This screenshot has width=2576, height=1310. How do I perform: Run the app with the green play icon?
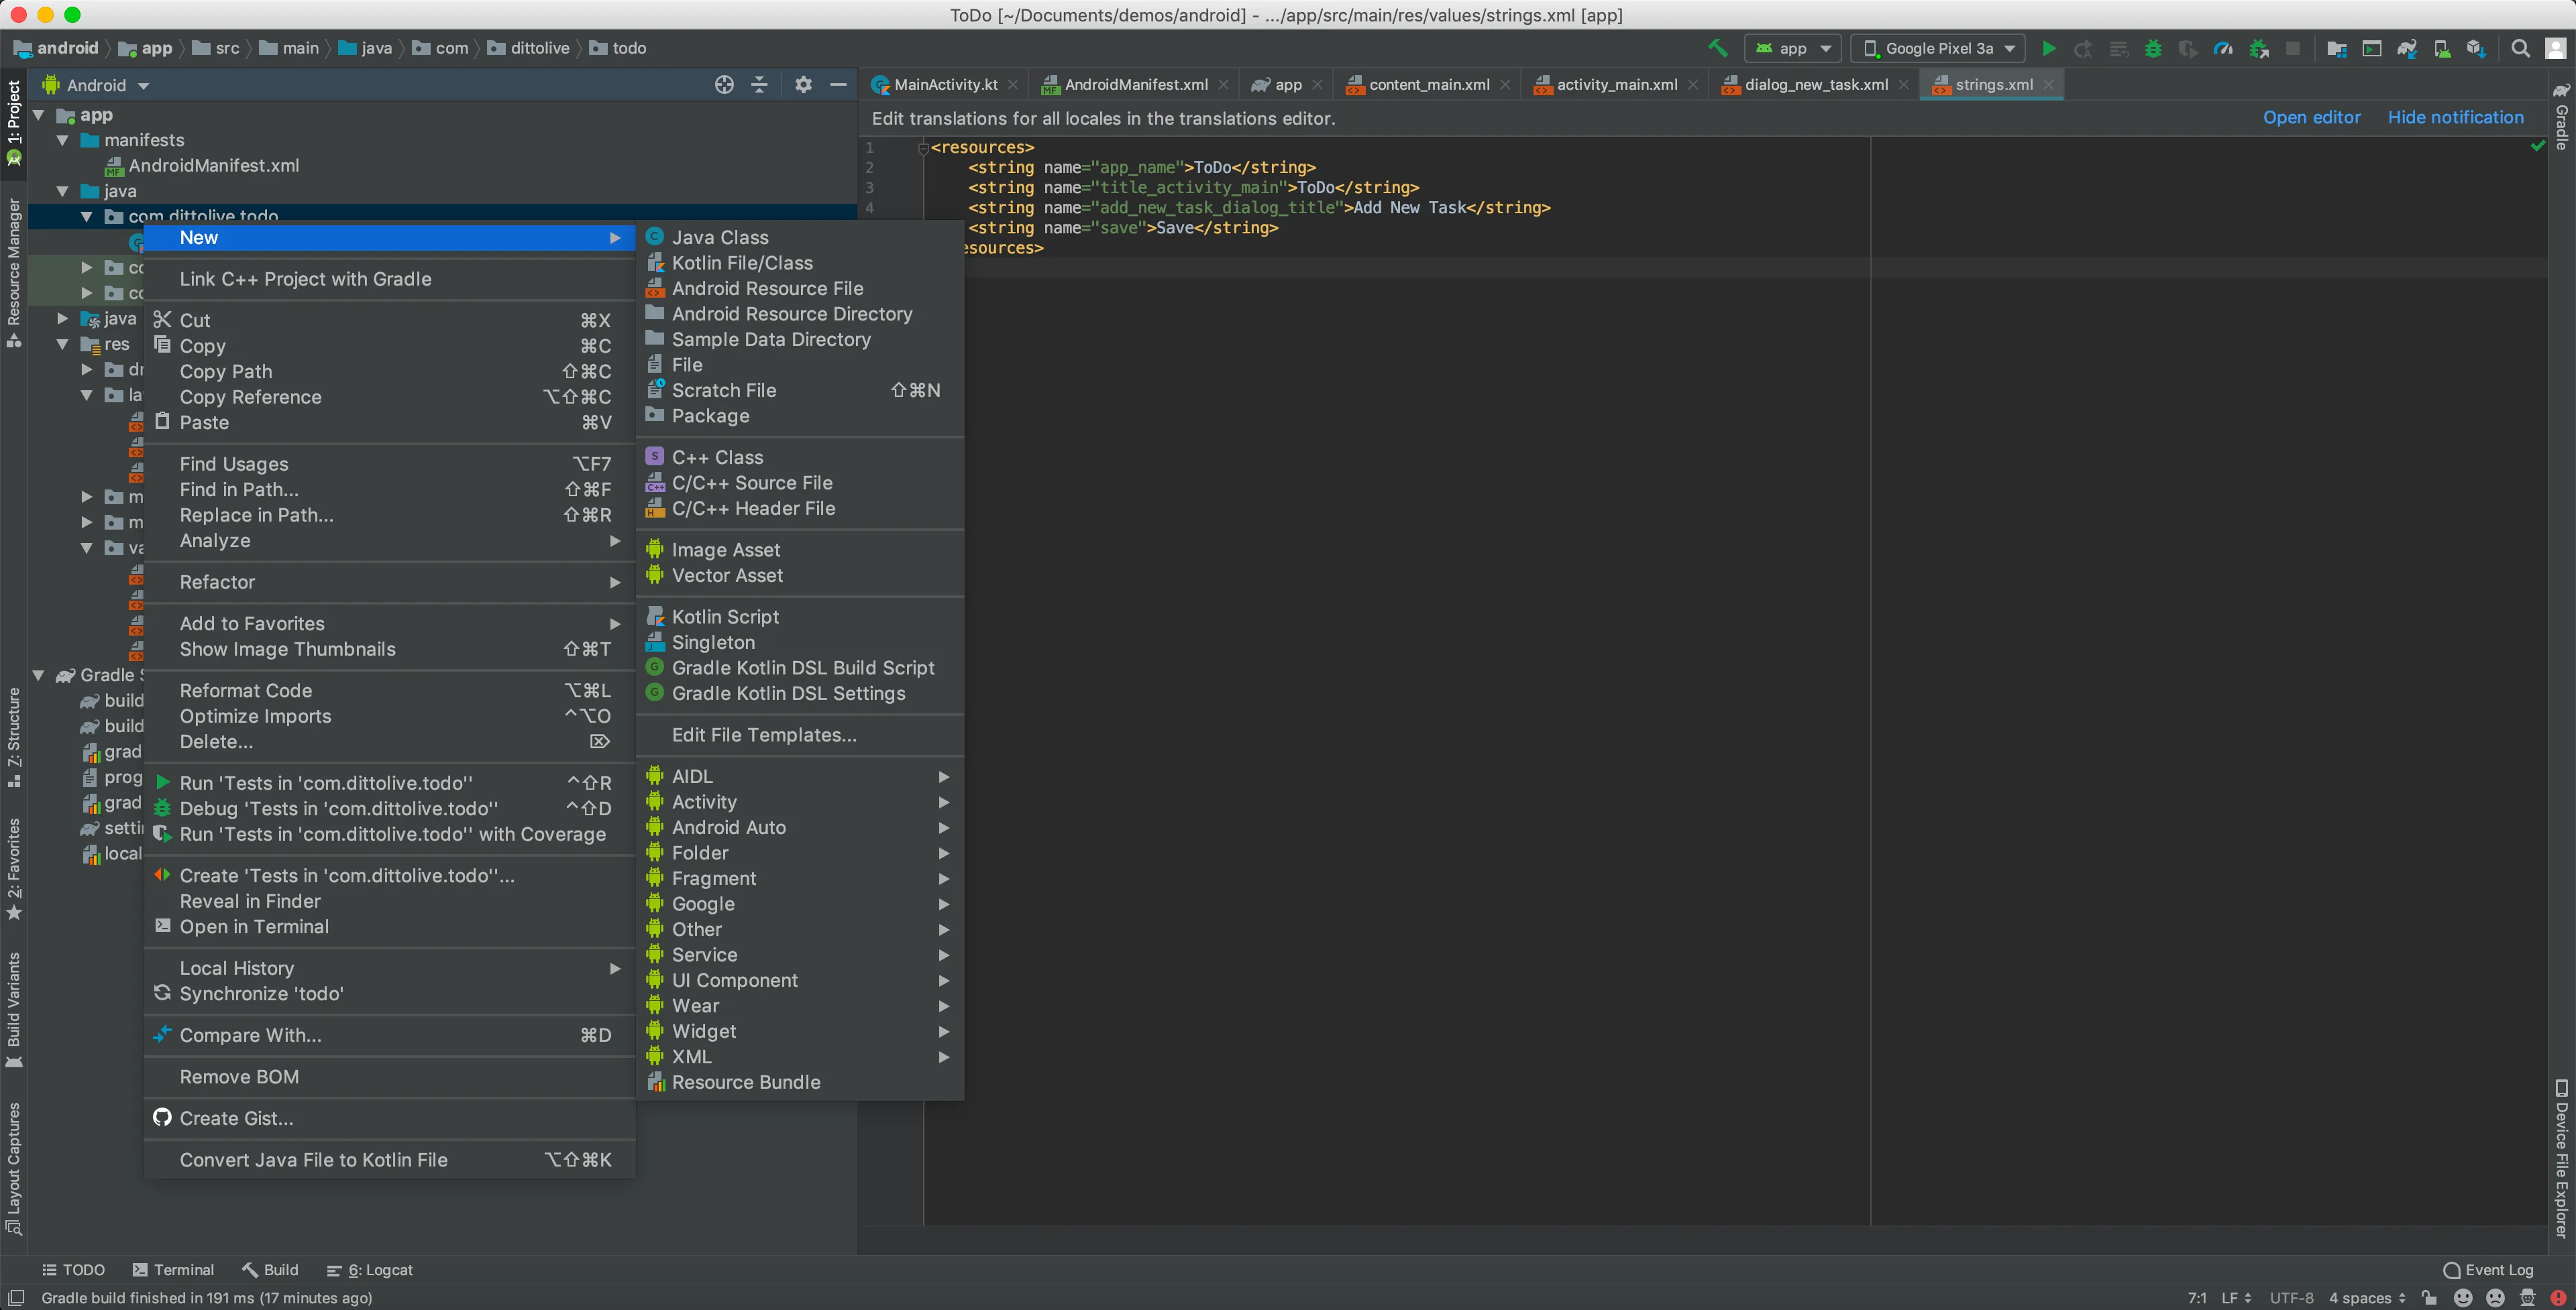[2048, 48]
